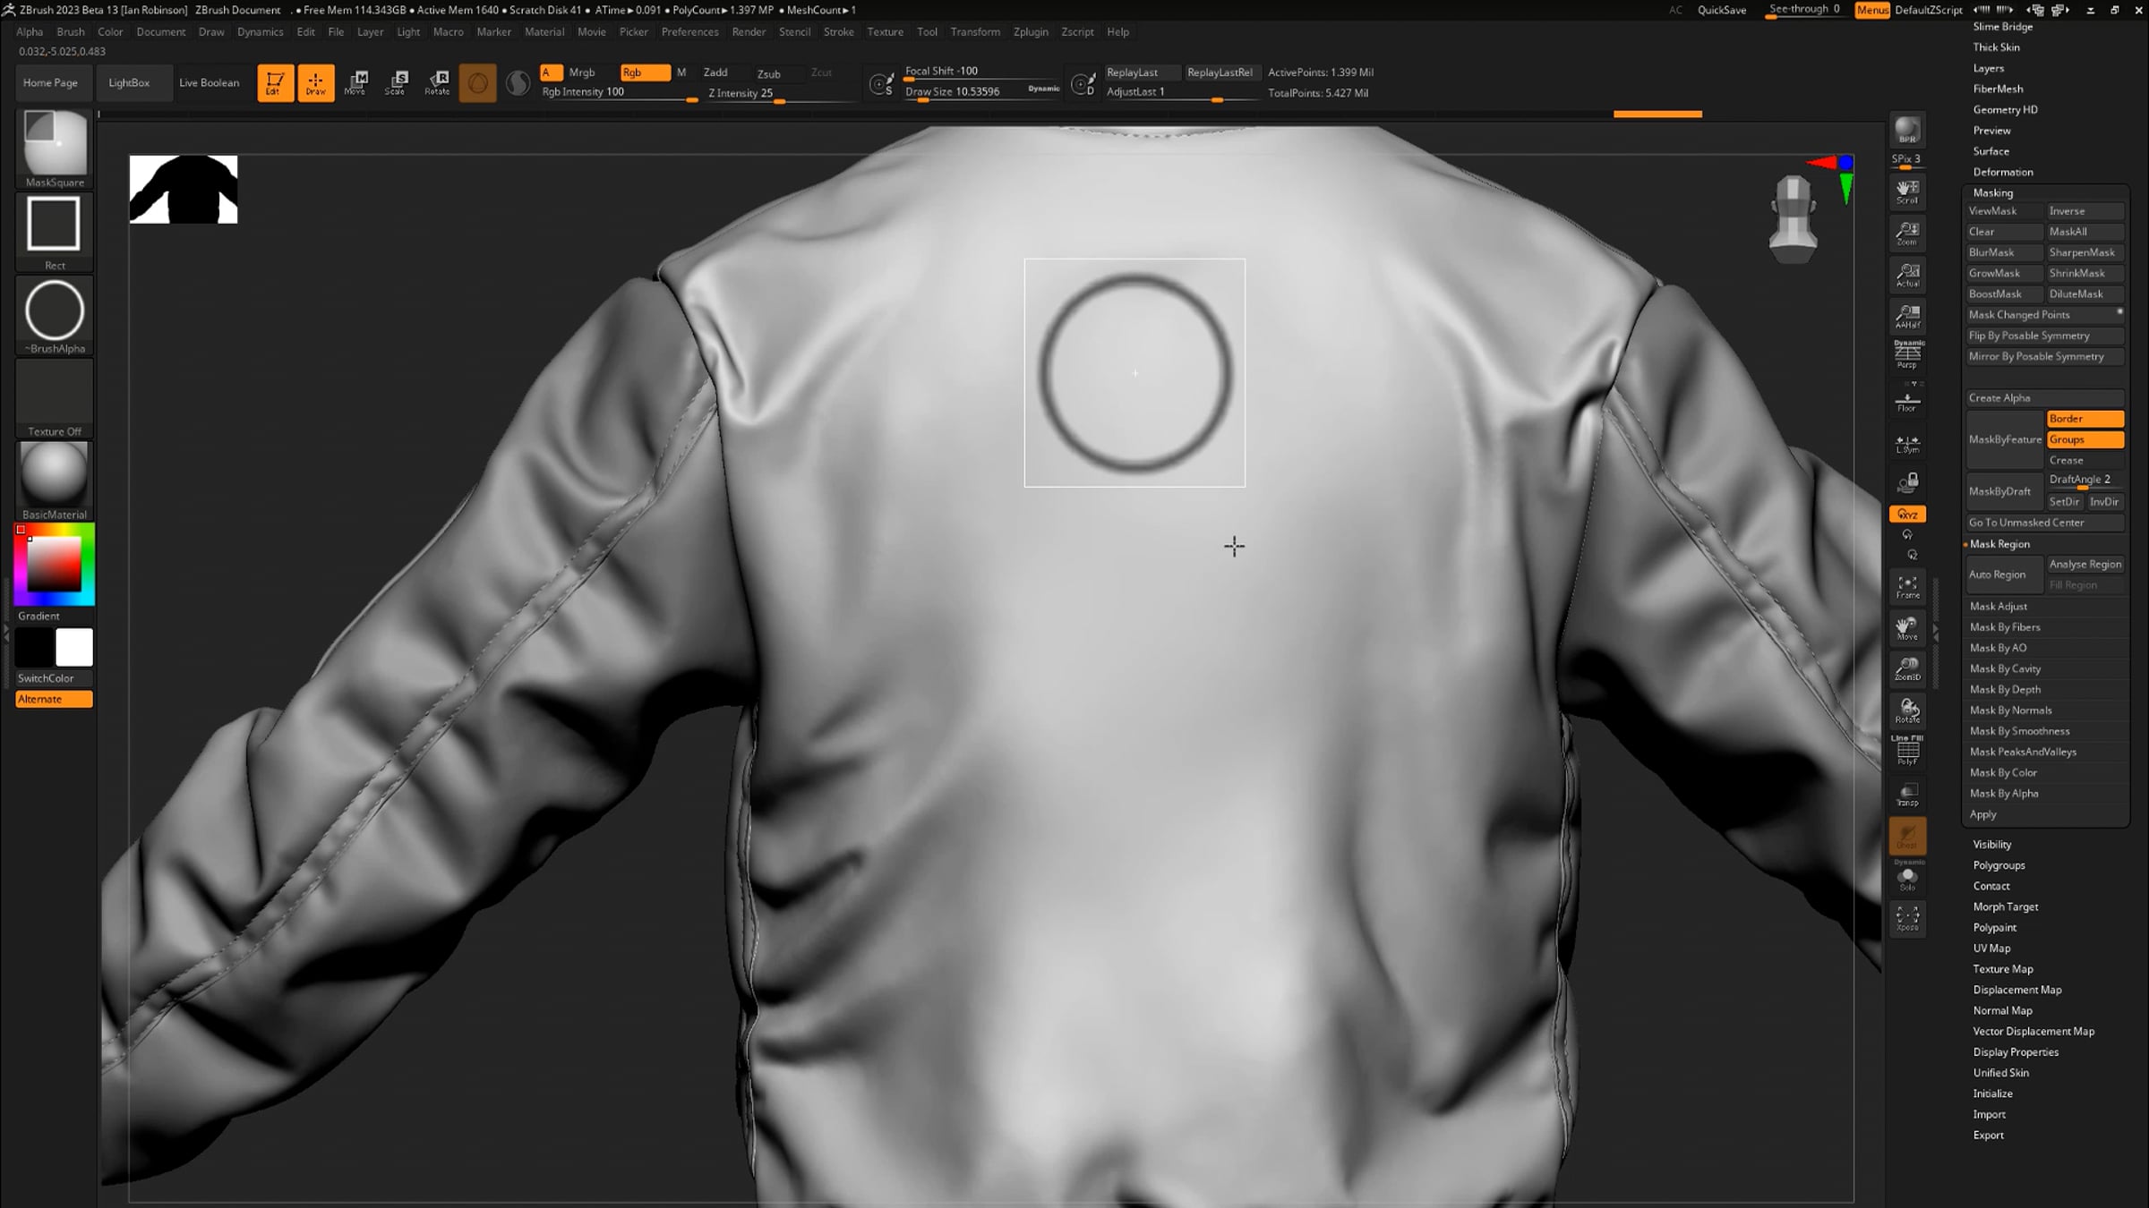Enable the Transp transparency icon

click(x=1907, y=794)
